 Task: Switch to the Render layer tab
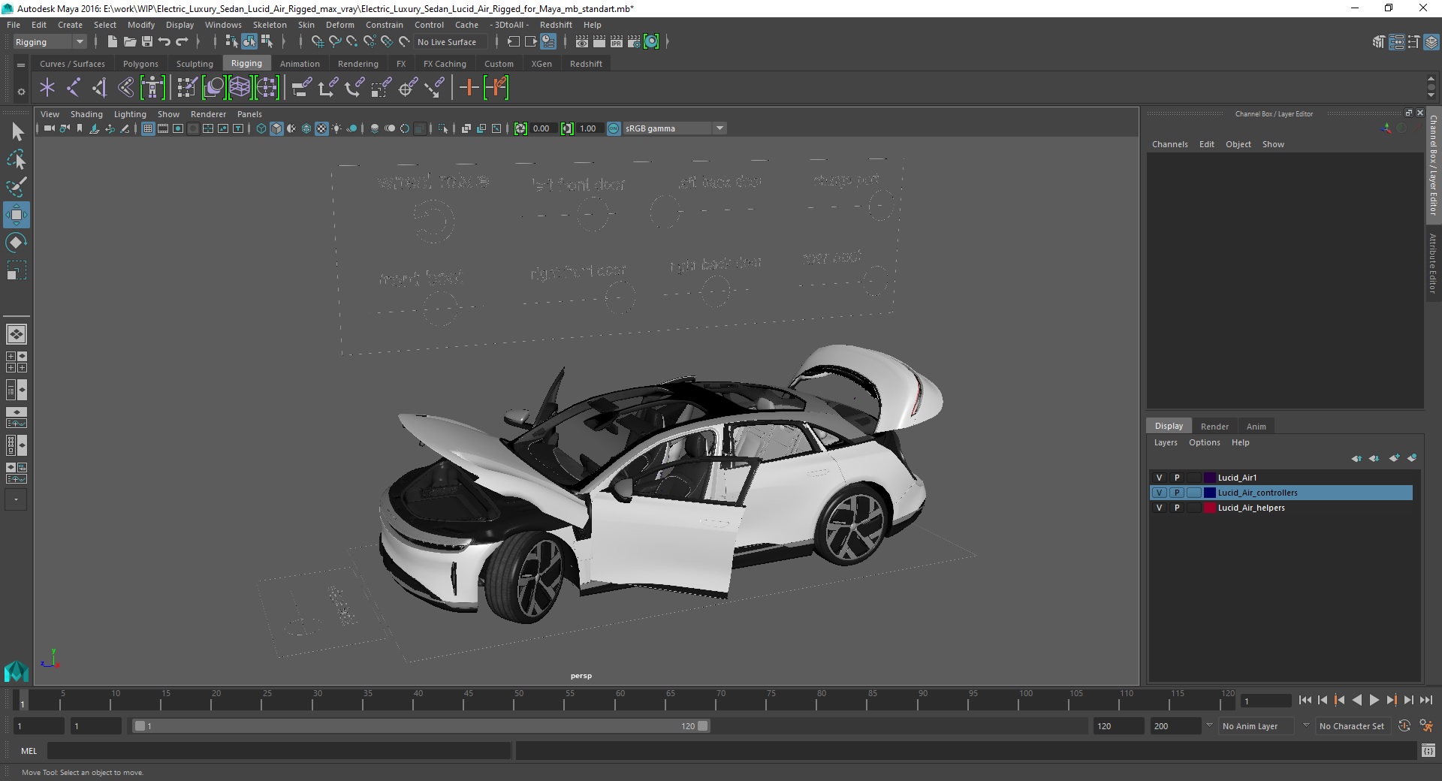tap(1214, 426)
